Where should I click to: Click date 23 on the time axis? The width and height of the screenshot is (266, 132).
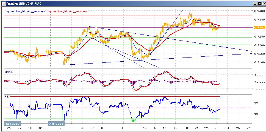pyautogui.click(x=217, y=128)
